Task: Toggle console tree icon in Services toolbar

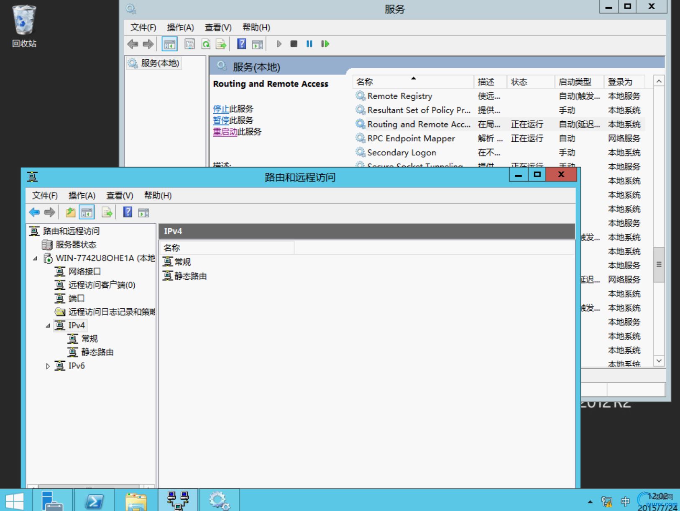Action: (169, 44)
